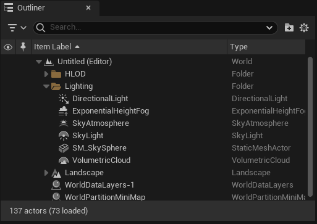Screen dimensions: 317x224
Task: Open the filter dropdown chevron beside the filter icon
Action: tap(23, 28)
